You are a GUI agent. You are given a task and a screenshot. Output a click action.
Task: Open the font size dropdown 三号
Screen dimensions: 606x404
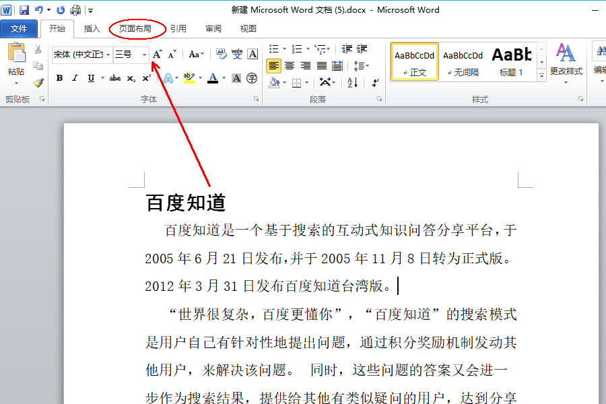(144, 55)
